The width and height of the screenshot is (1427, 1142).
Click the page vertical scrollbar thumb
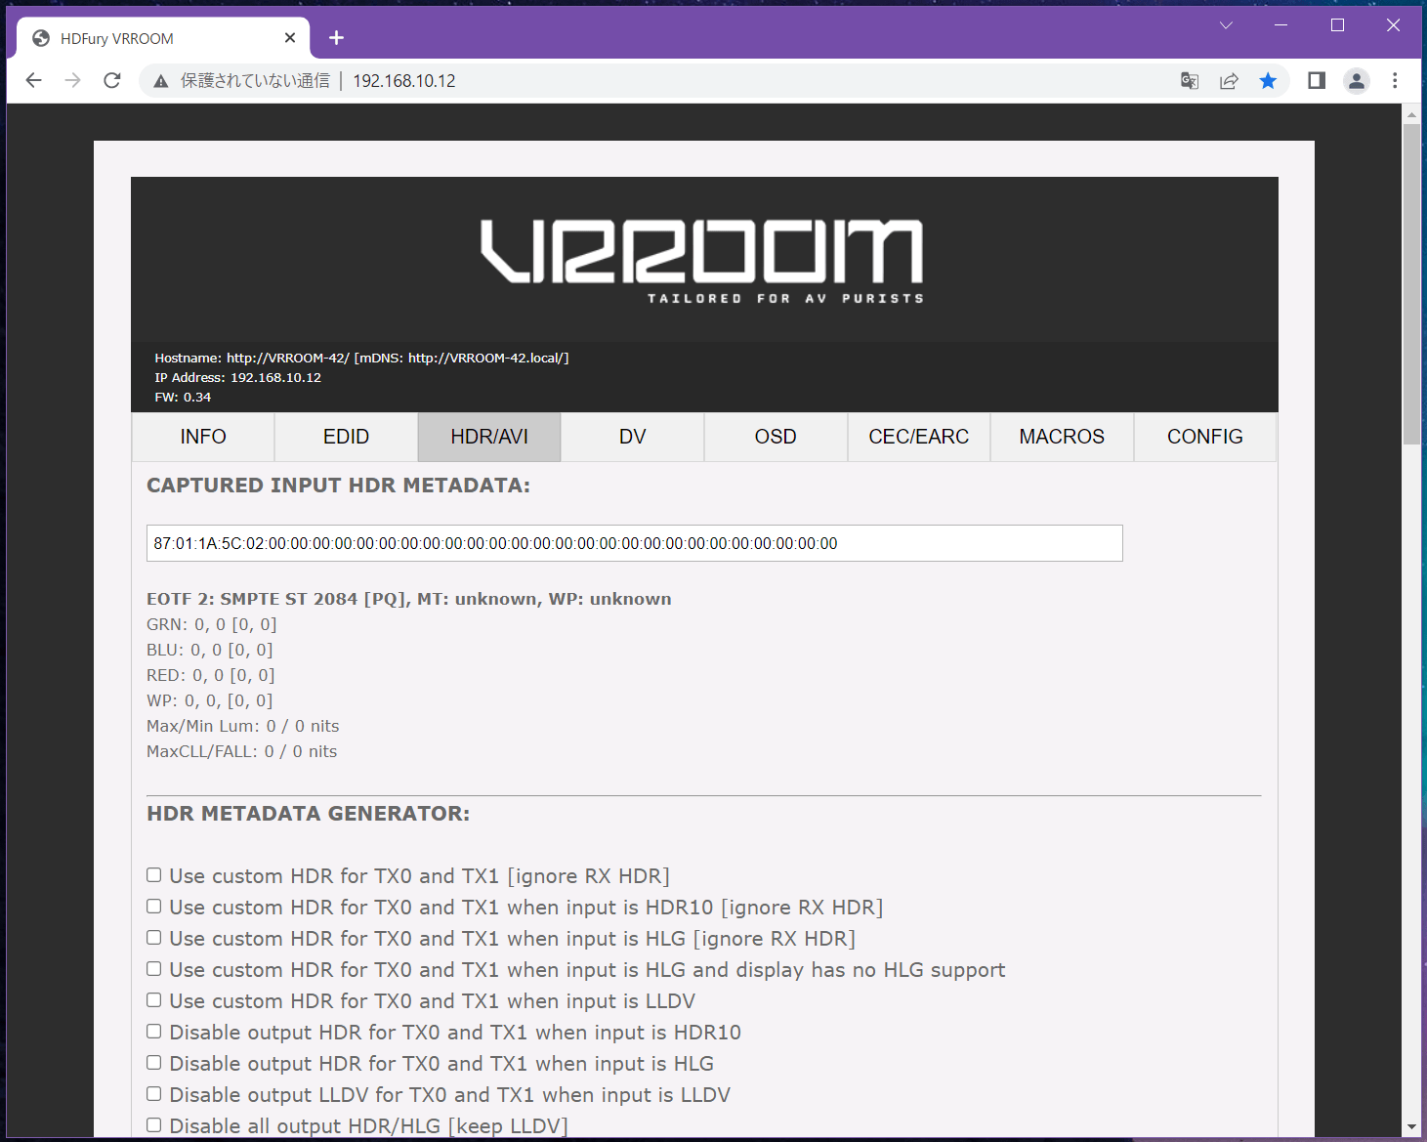click(x=1411, y=283)
